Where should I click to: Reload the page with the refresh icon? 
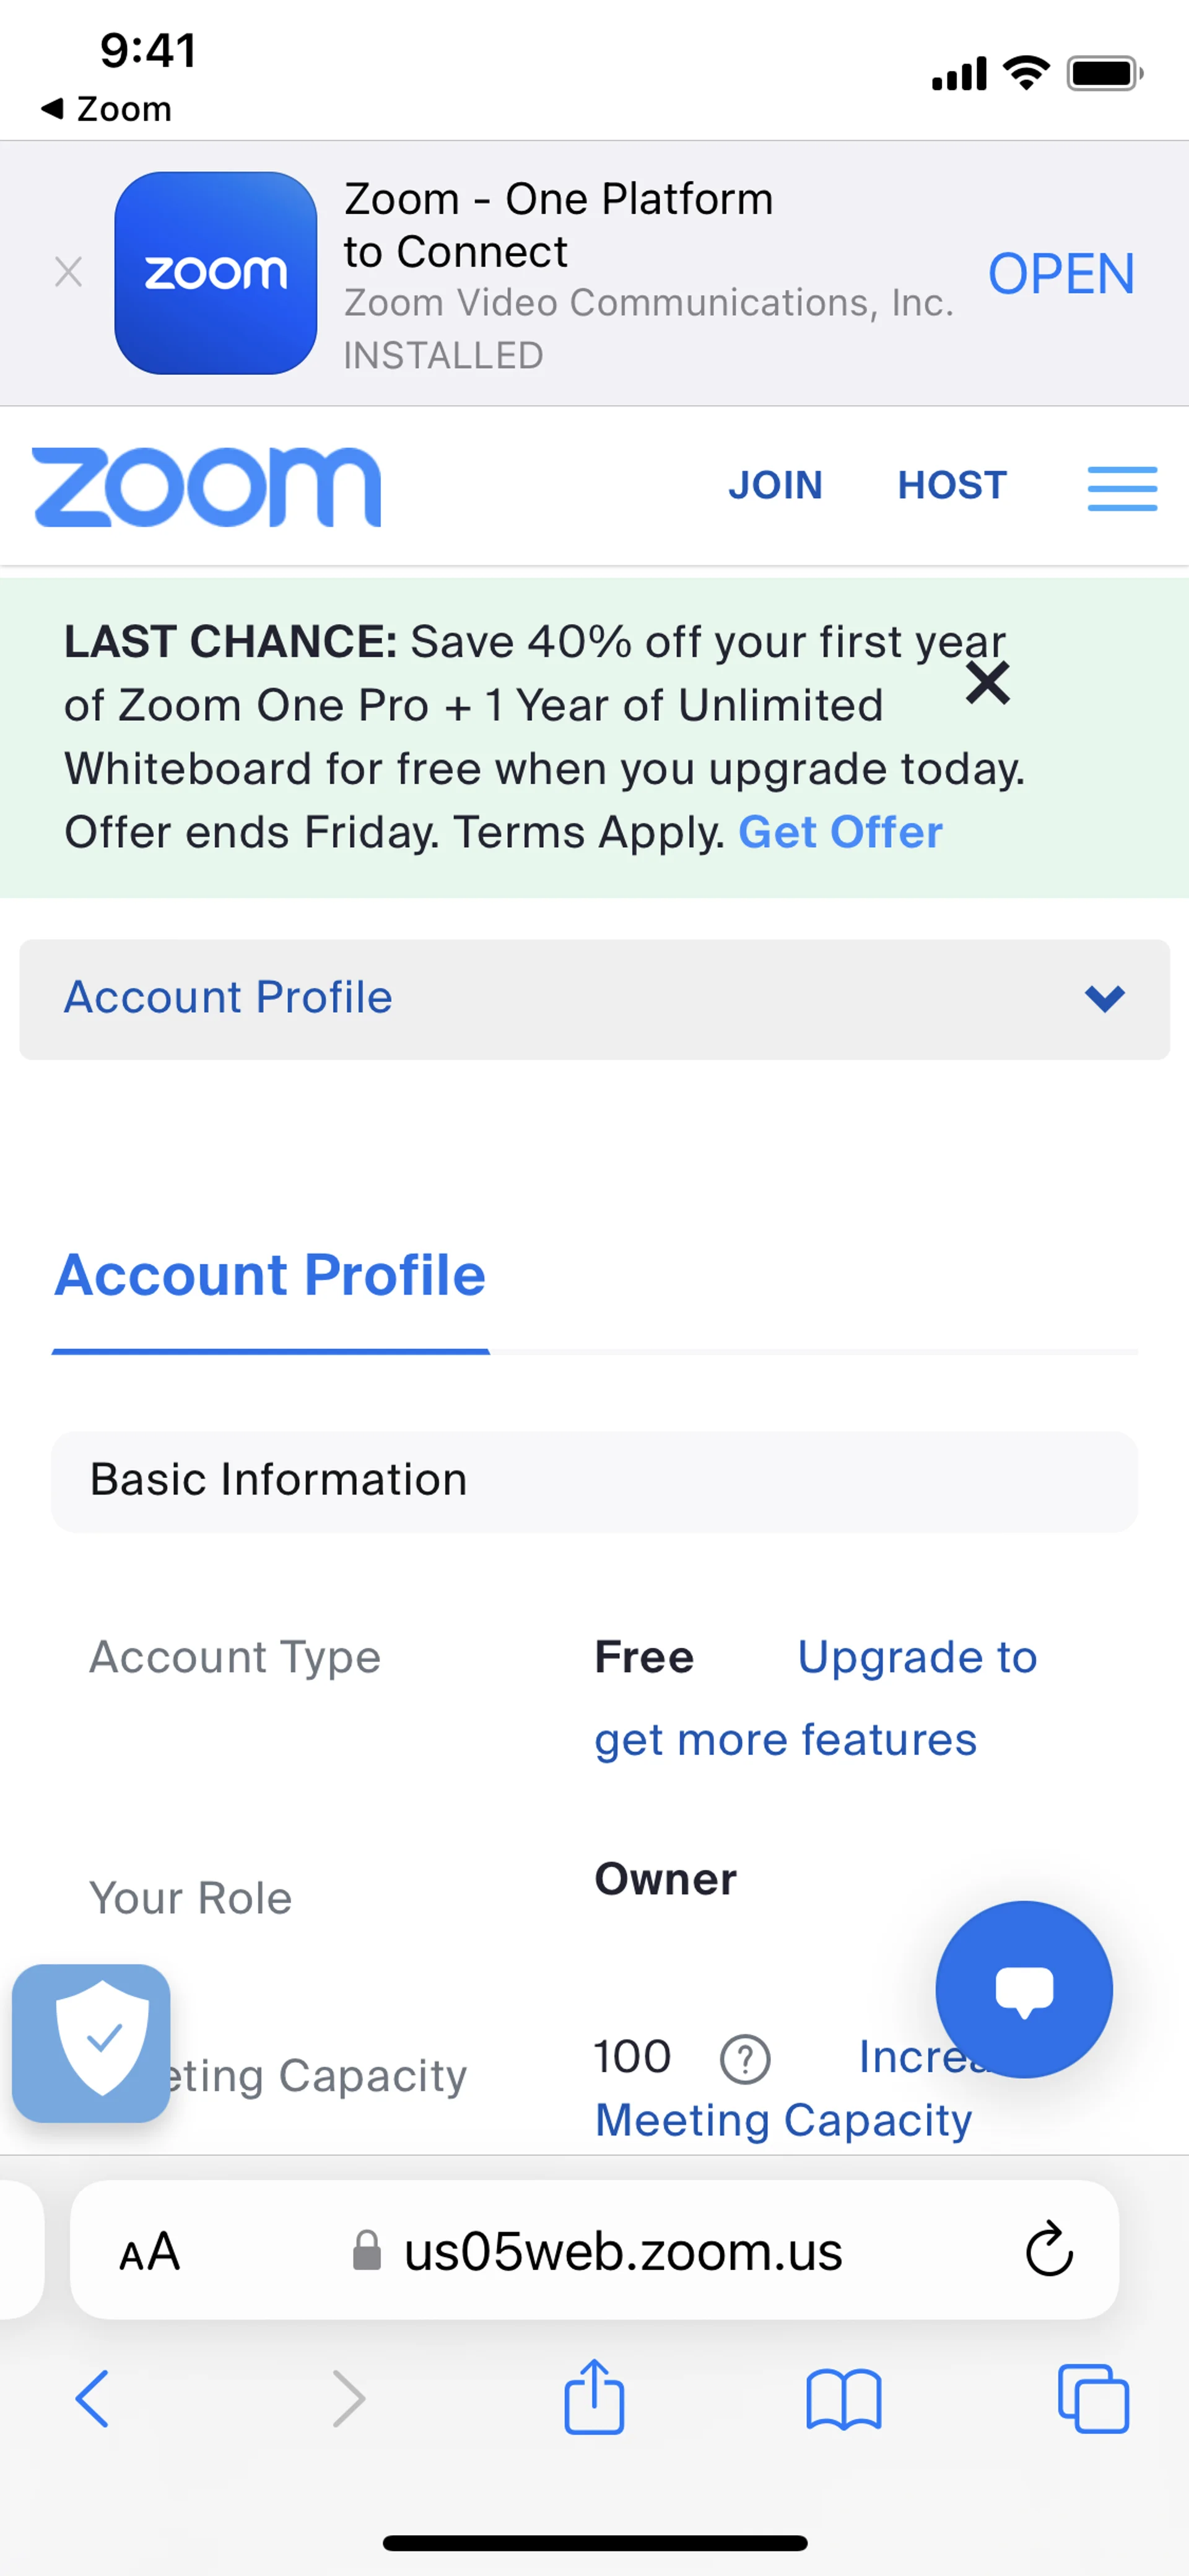(1049, 2250)
